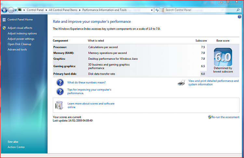The height and width of the screenshot is (158, 244).
Task: Click the shield icon beside Adjust visual effects
Action: pos(4,28)
